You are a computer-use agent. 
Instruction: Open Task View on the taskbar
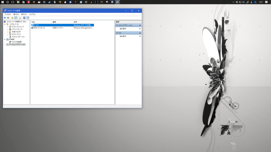[x=13, y=2]
